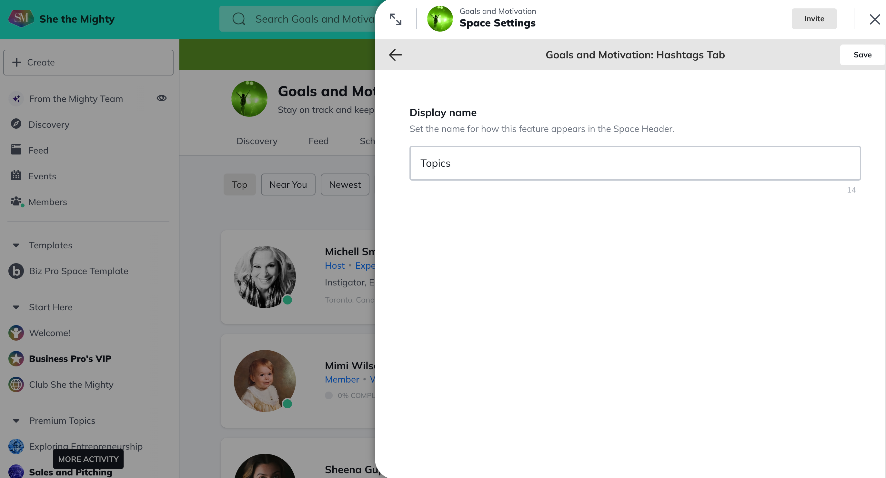Open the Events calendar icon
Screen dimensions: 886x478
click(x=16, y=175)
